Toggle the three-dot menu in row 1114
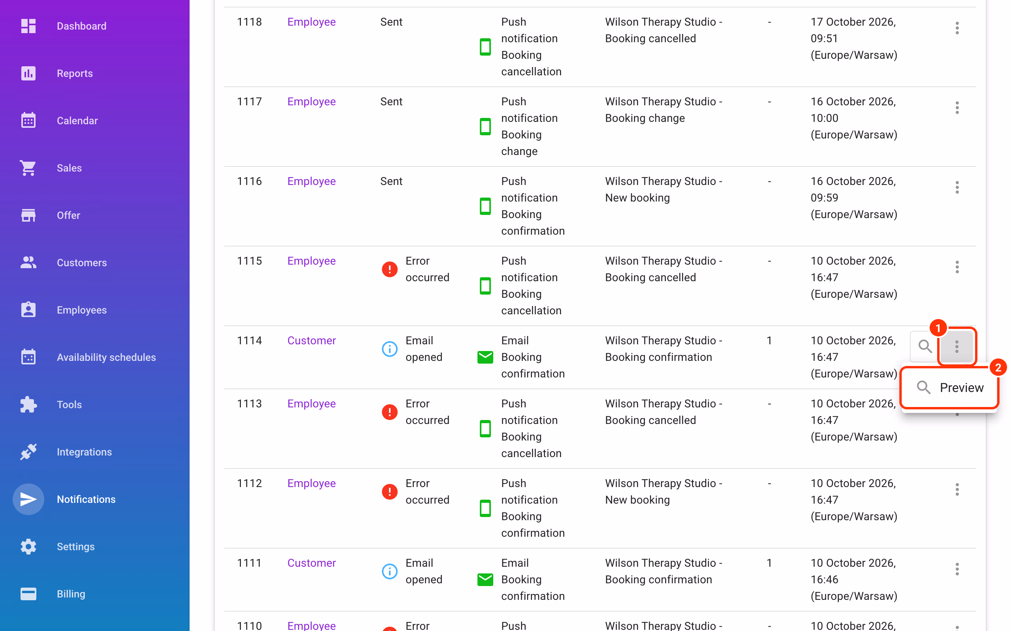This screenshot has height=631, width=1011. pos(957,346)
